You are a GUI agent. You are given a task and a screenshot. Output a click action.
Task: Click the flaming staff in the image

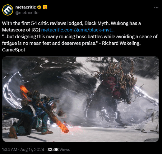click(x=44, y=109)
